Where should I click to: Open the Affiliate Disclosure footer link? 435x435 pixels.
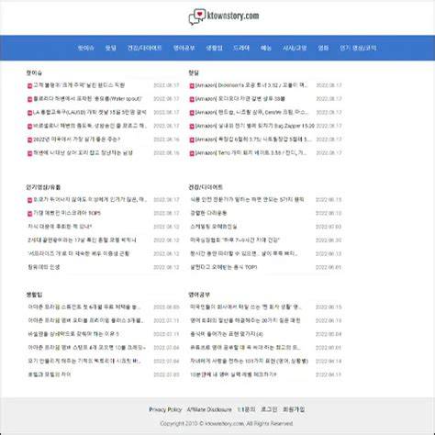[209, 409]
